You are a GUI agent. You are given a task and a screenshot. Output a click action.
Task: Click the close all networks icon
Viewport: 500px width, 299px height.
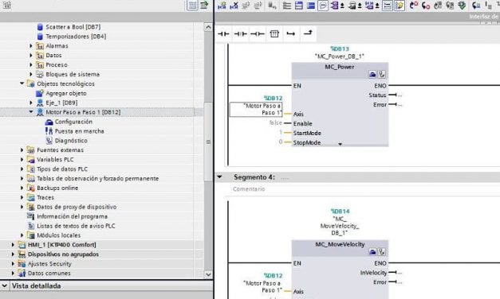[x=311, y=5]
